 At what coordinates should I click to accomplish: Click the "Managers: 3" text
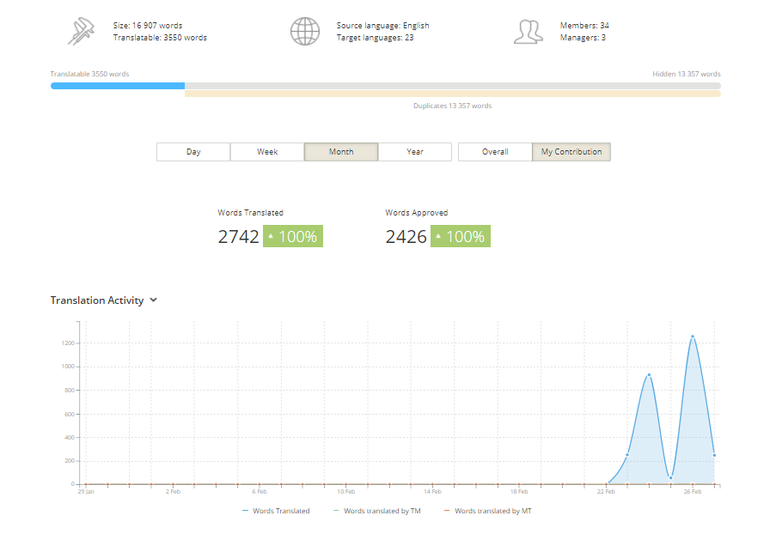tap(583, 38)
